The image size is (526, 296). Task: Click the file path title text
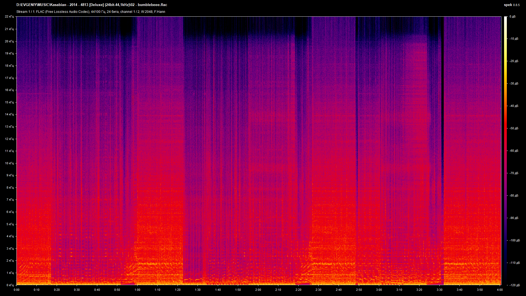[92, 5]
